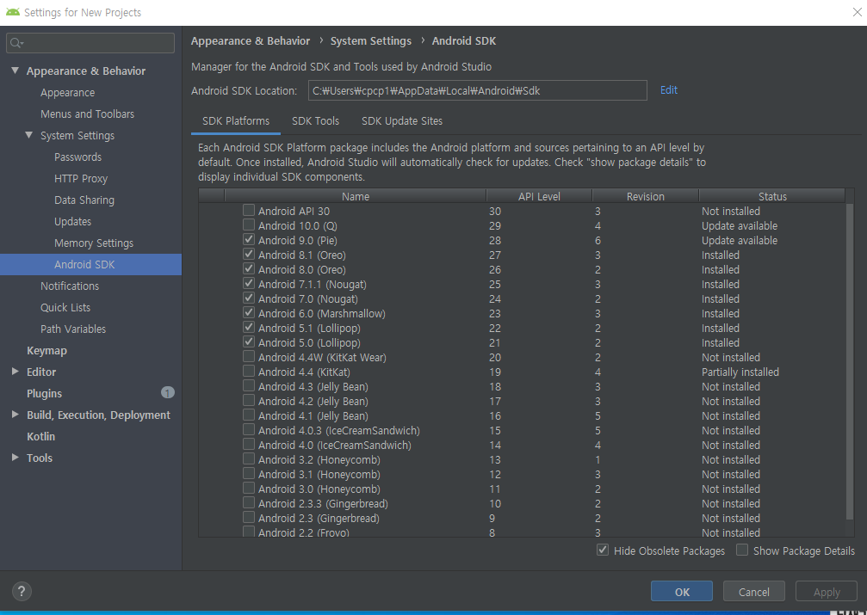Viewport: 867px width, 615px height.
Task: Open Quick Lists settings
Action: [x=65, y=307]
